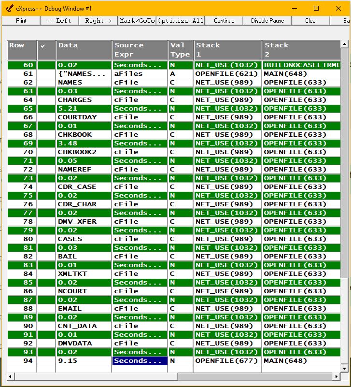
Task: Click the OPENFILE(633) cell in row 90
Action: point(301,326)
